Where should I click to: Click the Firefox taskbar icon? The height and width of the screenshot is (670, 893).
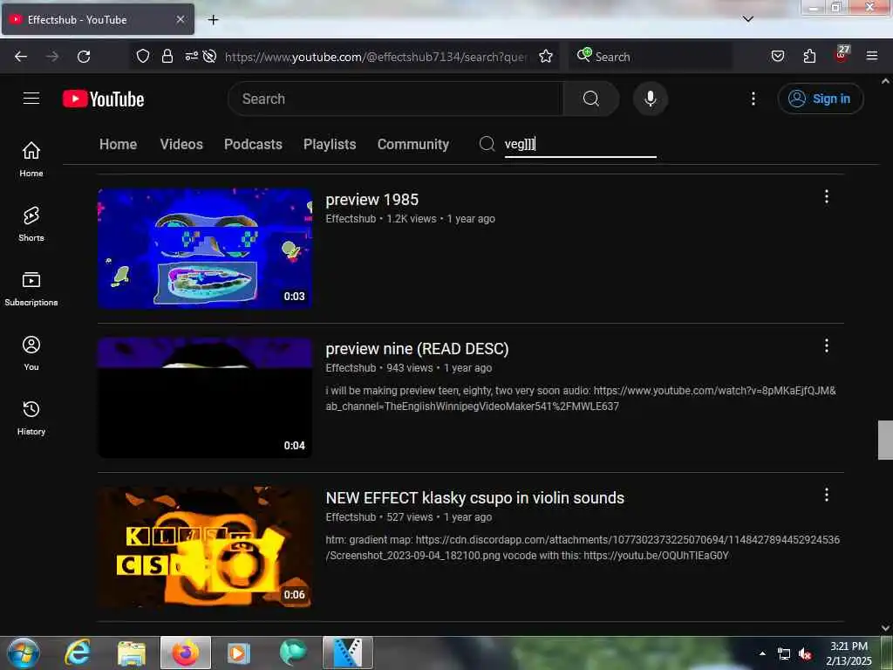coord(186,653)
